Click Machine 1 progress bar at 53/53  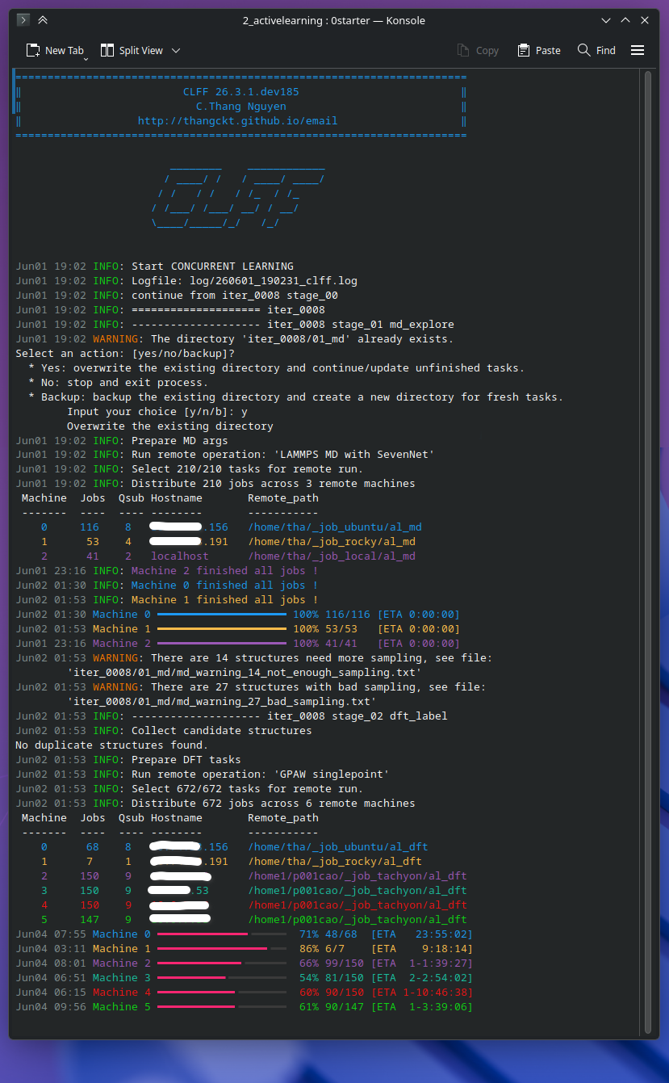(x=222, y=629)
